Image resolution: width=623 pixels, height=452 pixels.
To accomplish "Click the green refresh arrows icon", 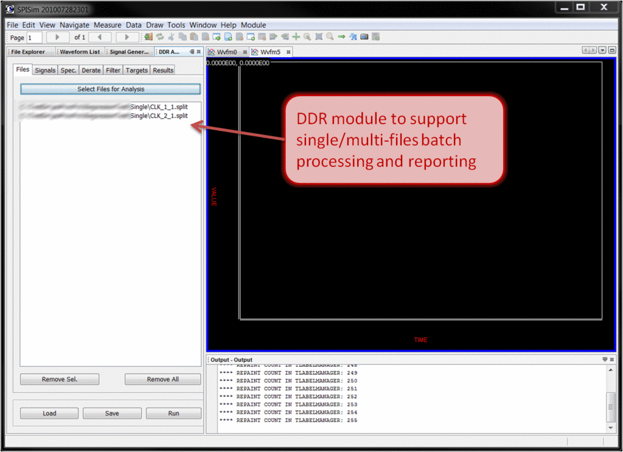I will pyautogui.click(x=160, y=37).
